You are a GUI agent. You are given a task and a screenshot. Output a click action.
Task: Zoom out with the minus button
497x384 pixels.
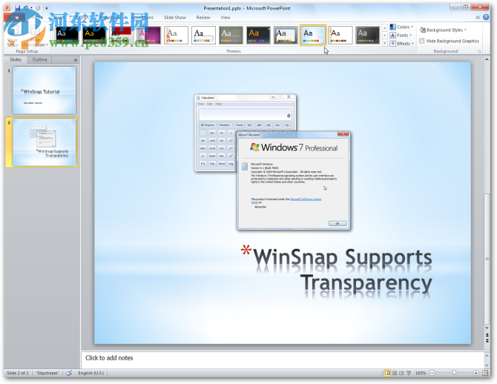[432, 373]
